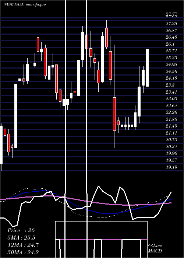This screenshot has height=258, width=184.
Task: Click the 19.96 price axis label
Action: 171,153
